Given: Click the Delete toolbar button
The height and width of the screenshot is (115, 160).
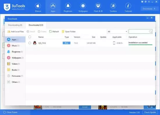Looking at the screenshot, I should tap(42, 32).
